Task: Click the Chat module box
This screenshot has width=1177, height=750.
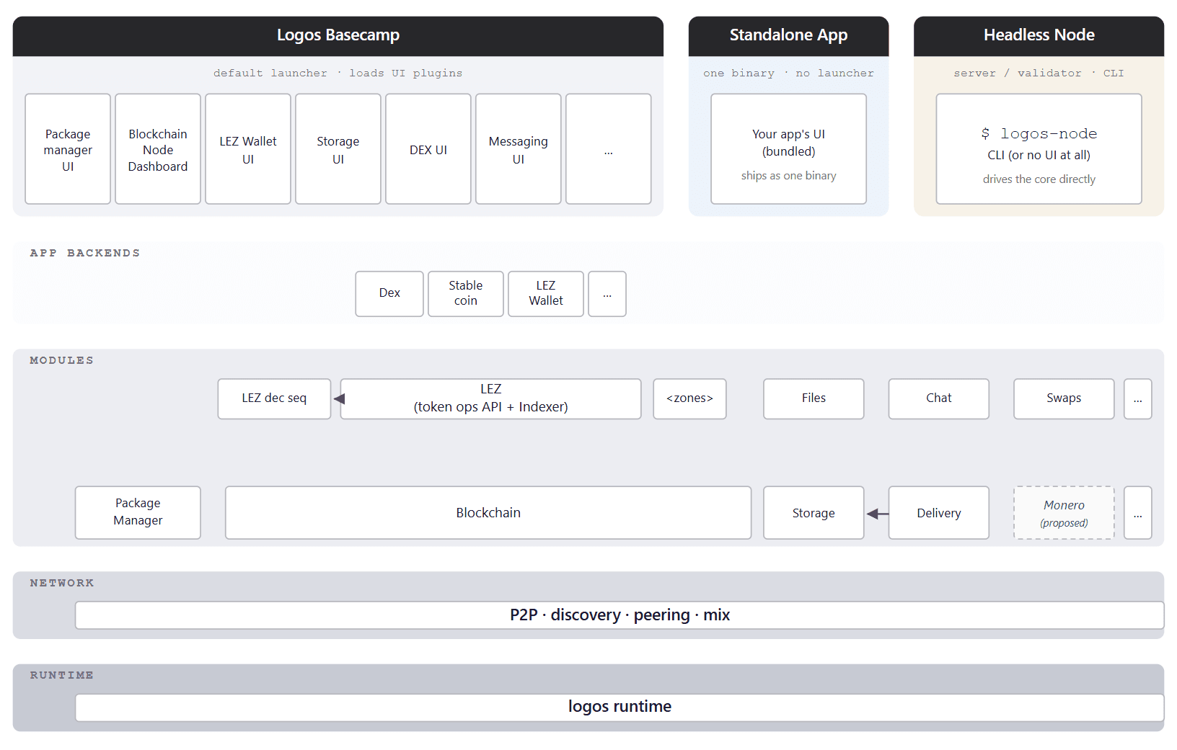Action: pyautogui.click(x=938, y=398)
